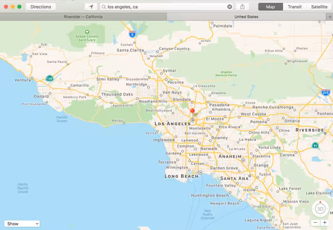333x230 pixels.
Task: Zoom in with the plus button
Action: pos(325,222)
